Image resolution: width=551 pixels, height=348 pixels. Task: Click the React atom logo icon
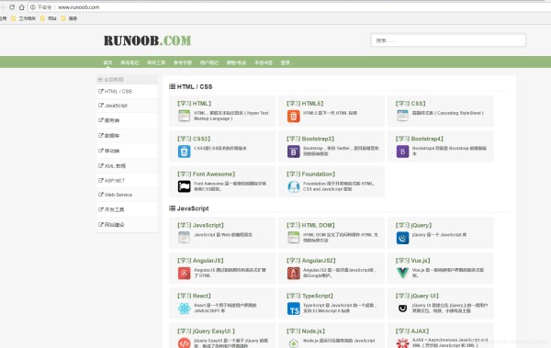click(184, 309)
